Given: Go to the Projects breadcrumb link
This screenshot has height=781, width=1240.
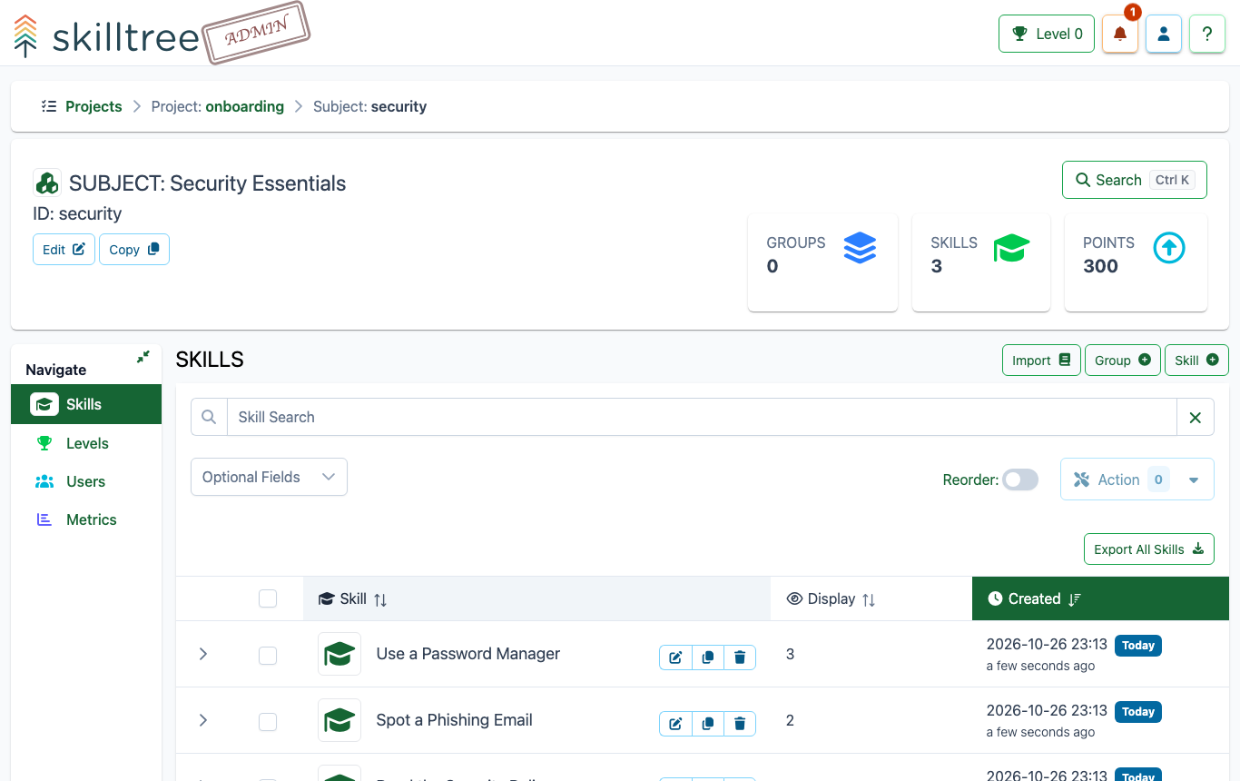Looking at the screenshot, I should [93, 106].
